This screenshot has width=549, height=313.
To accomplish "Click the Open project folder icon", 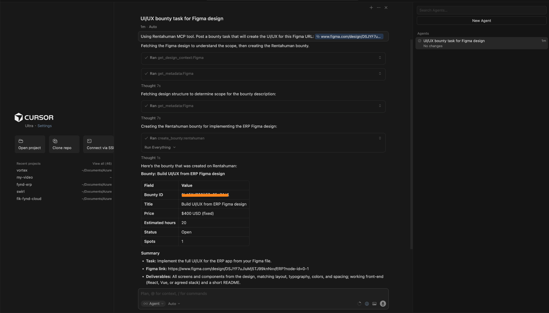I will click(x=21, y=141).
